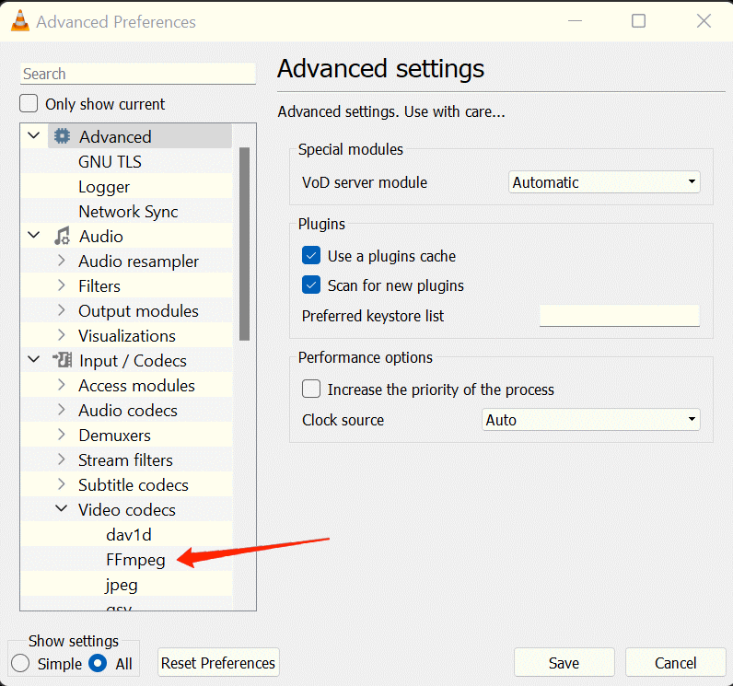Click the Preferred keystore list field
Viewport: 733px width, 686px height.
[x=620, y=316]
